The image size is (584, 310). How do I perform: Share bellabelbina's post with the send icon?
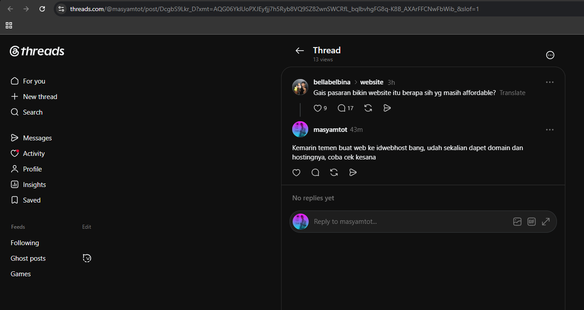(x=387, y=108)
